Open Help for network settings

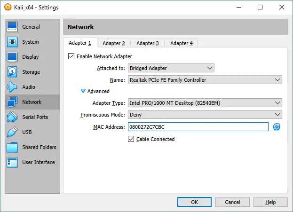coord(270,202)
